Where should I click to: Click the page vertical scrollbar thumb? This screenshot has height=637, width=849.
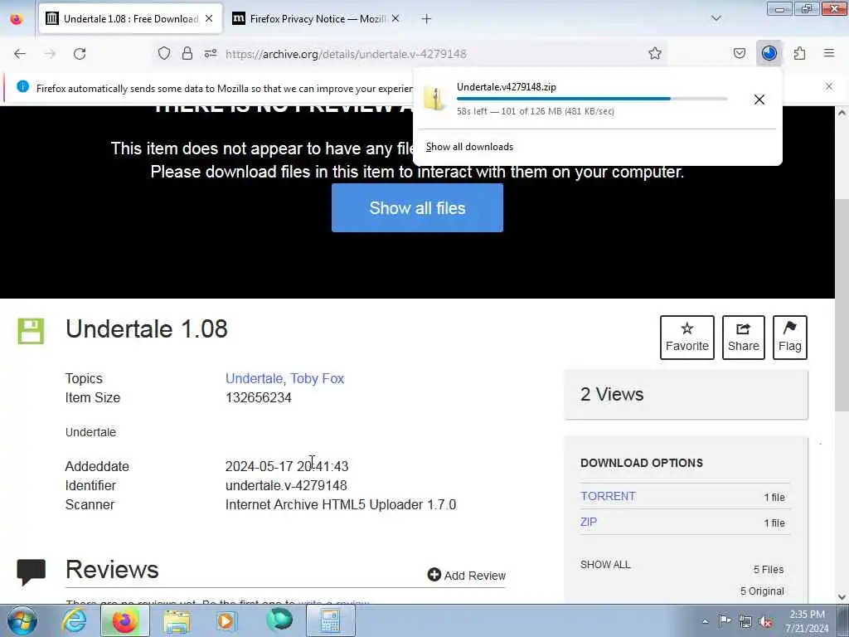[842, 304]
